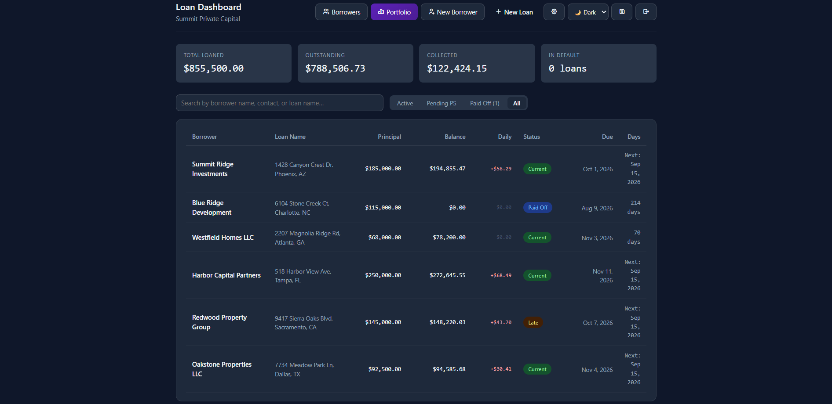The image size is (832, 404).
Task: Select the Pending PS filter tab
Action: tap(441, 103)
